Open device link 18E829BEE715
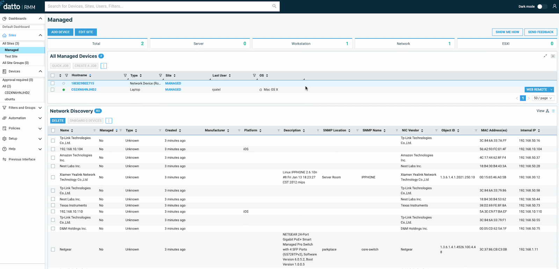The height and width of the screenshot is (269, 559). coord(82,83)
